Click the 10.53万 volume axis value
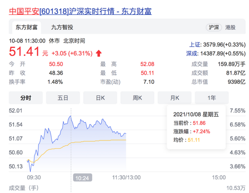The image size is (249, 193). 236,188
